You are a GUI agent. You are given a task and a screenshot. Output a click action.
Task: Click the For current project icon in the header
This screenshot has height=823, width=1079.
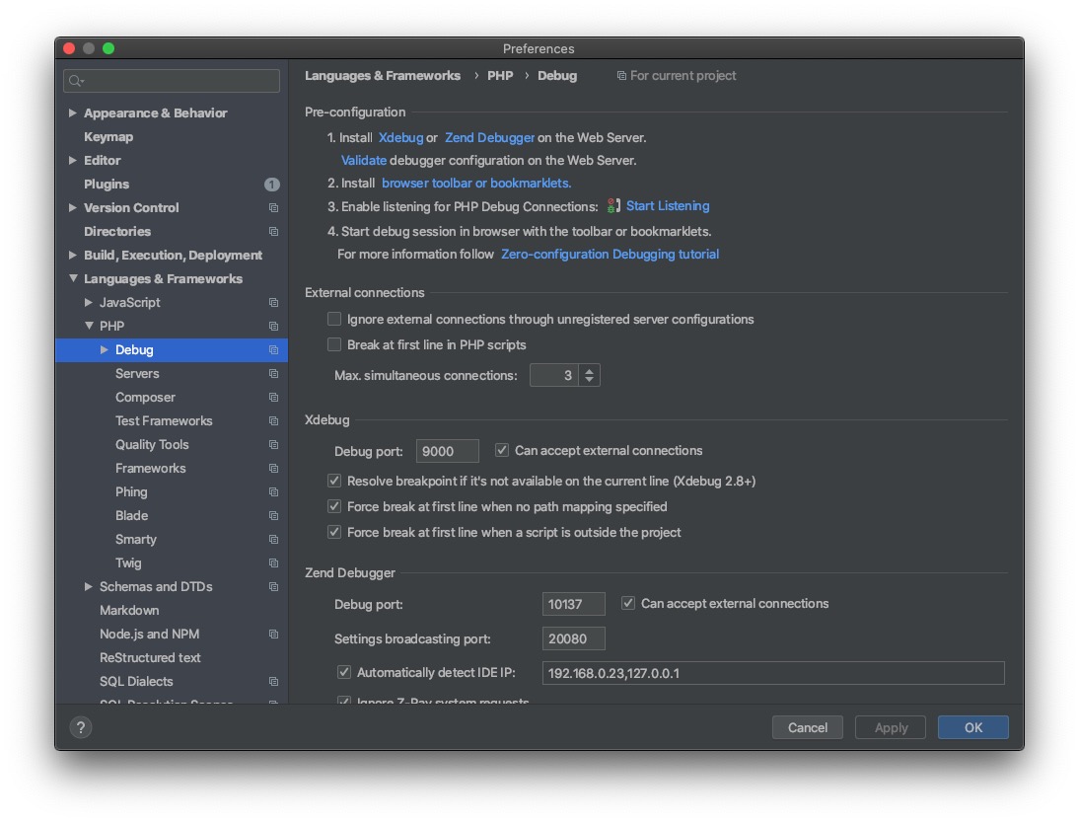coord(621,76)
